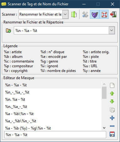
Task: Move selected mask up with green arrow
Action: pyautogui.click(x=112, y=93)
